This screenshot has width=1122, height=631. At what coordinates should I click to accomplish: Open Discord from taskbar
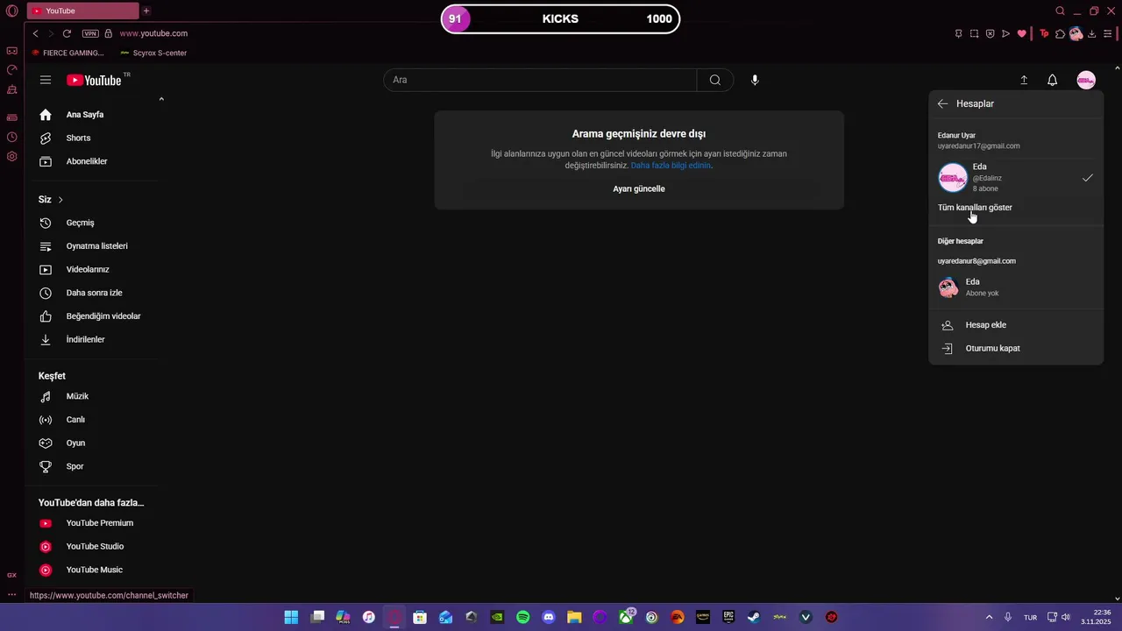click(549, 617)
